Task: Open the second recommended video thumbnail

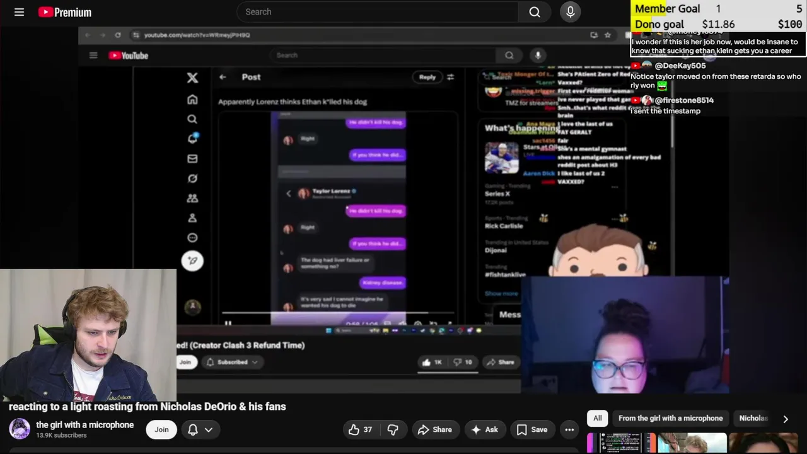Action: point(692,443)
